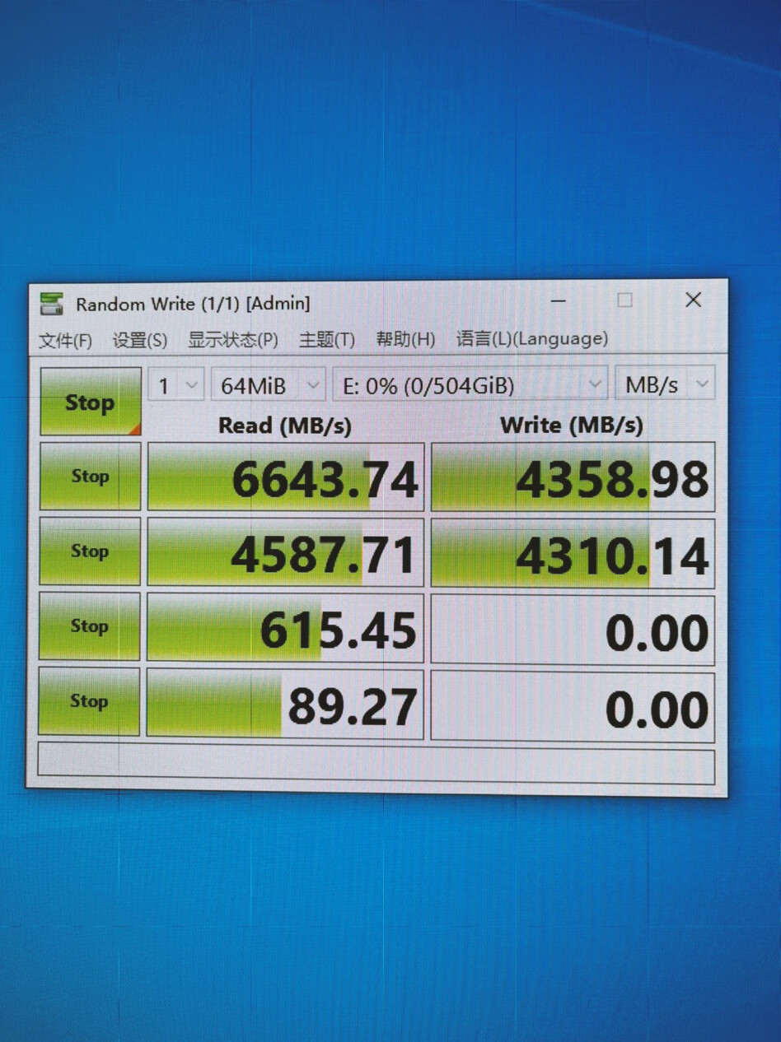The image size is (781, 1042).
Task: Stop the test in the 615.45 row
Action: [x=89, y=626]
